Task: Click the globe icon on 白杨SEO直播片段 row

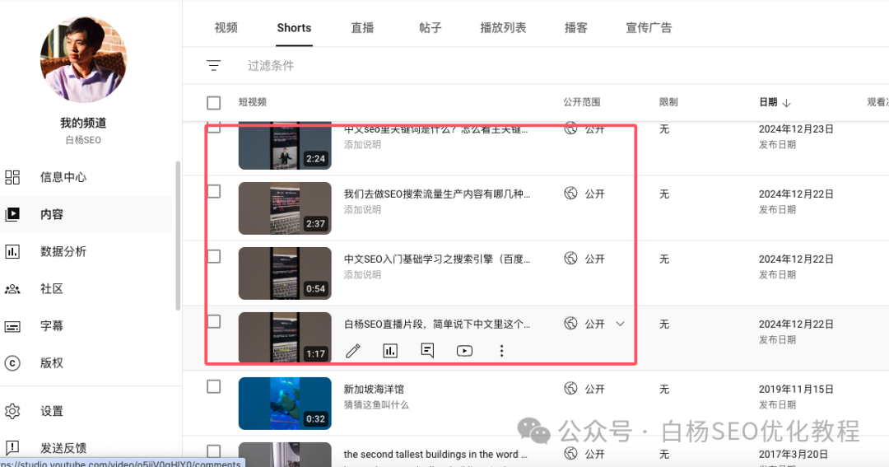Action: coord(571,324)
